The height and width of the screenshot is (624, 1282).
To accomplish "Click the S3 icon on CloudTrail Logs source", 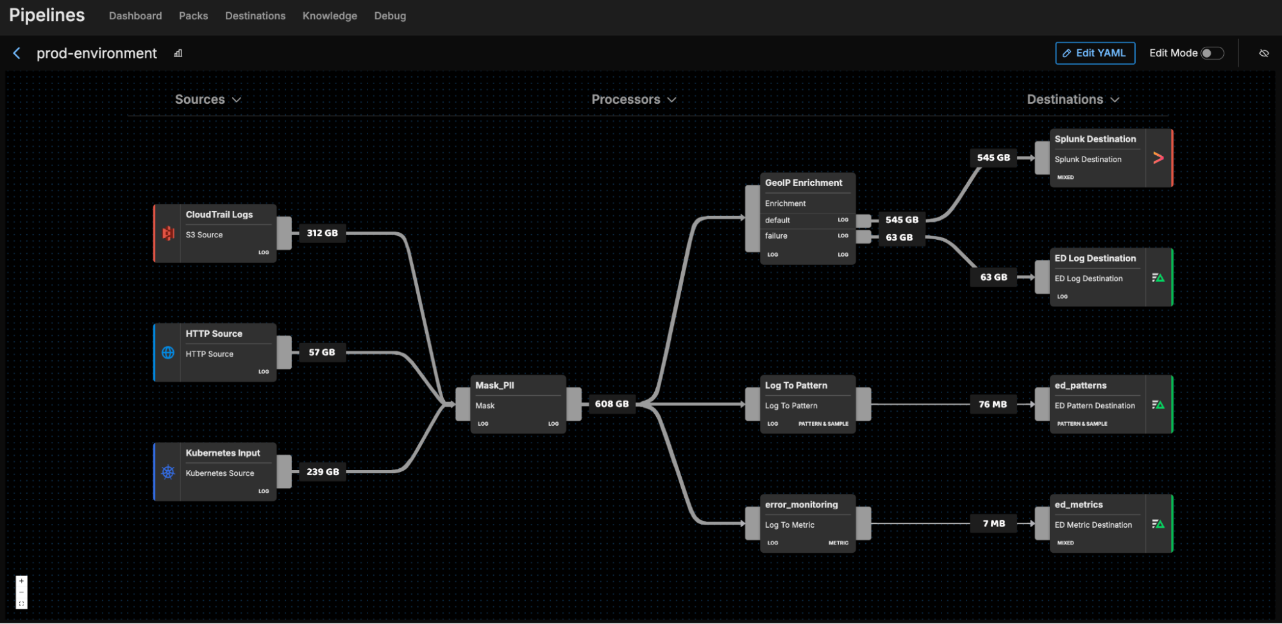I will (x=167, y=233).
